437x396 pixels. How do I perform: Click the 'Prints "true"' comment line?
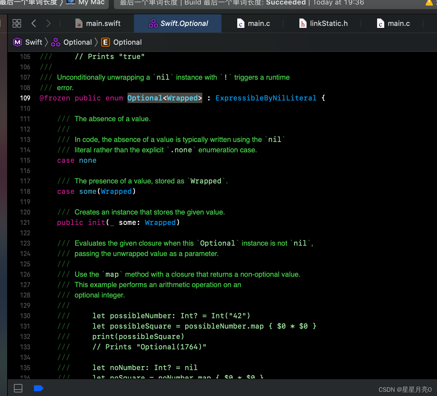click(x=110, y=57)
